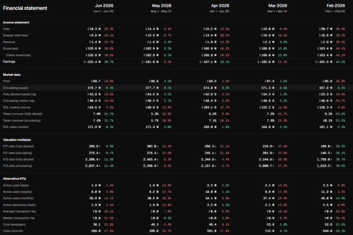This screenshot has width=353, height=235.
Task: Open the Revenue metric row label
Action: coord(9,42)
